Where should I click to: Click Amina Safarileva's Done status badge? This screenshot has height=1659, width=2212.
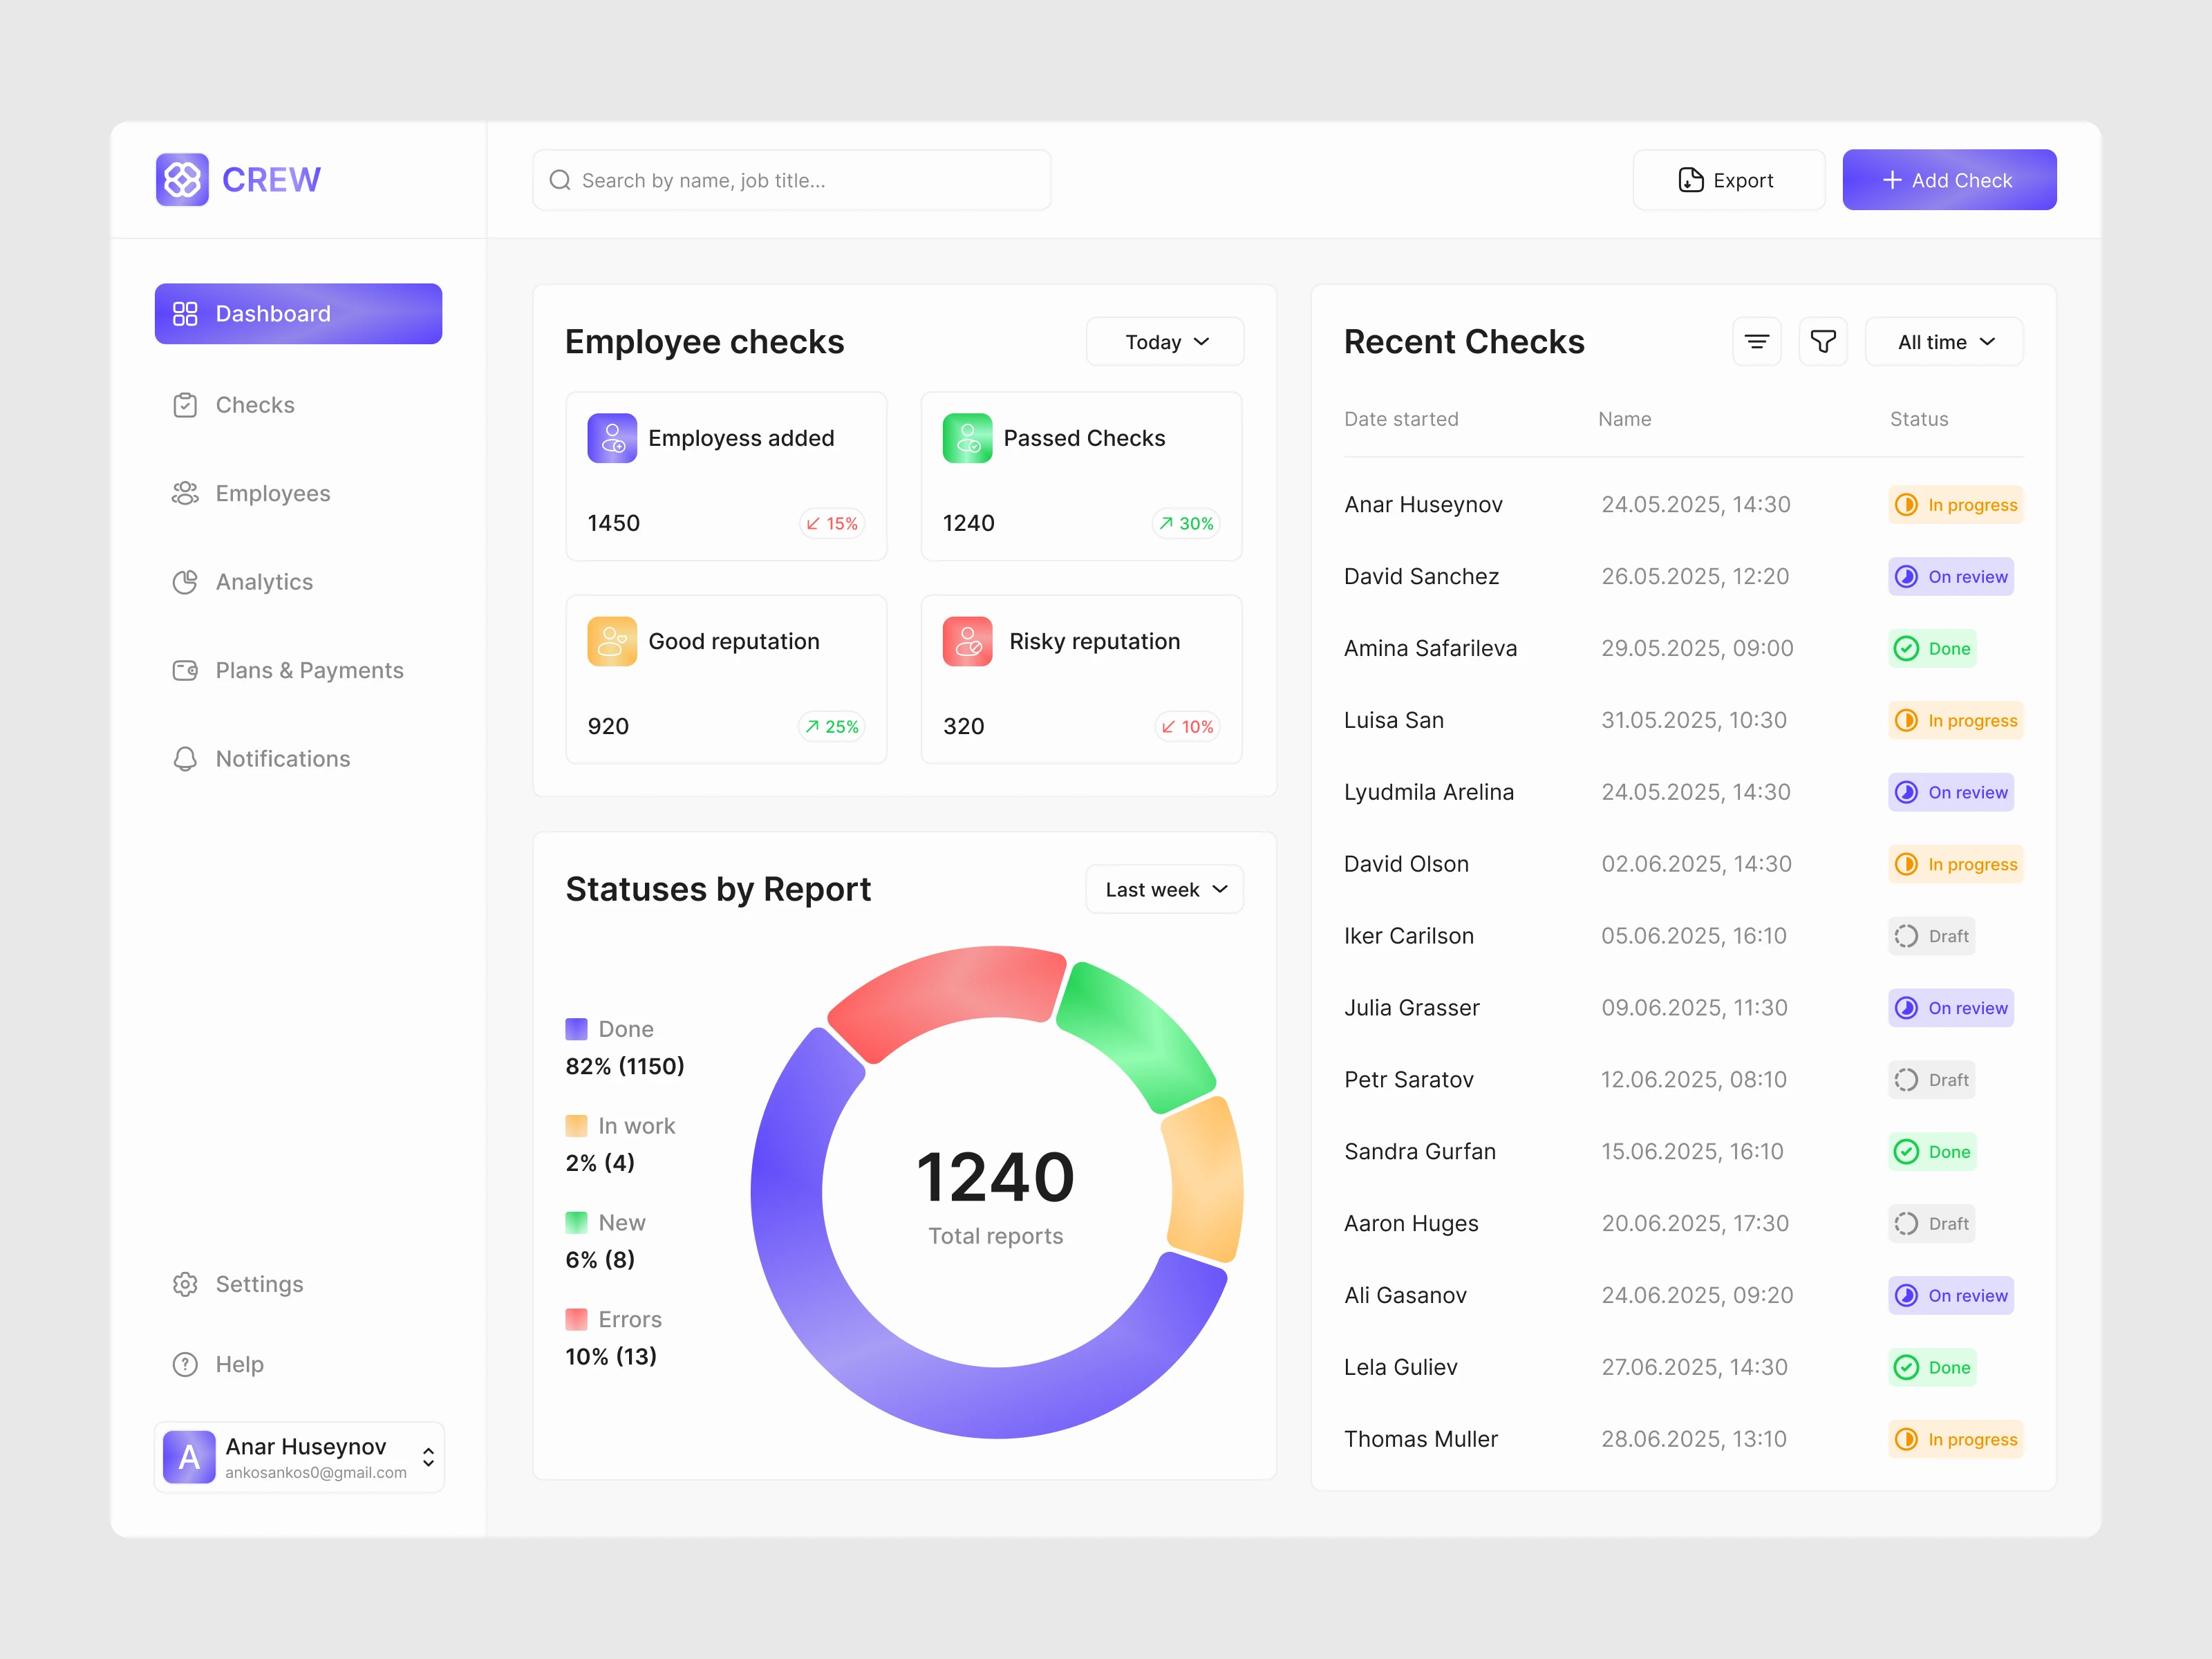1932,648
